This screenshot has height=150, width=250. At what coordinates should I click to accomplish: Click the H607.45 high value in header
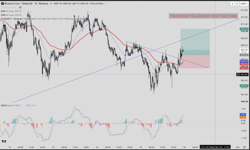pos(67,4)
